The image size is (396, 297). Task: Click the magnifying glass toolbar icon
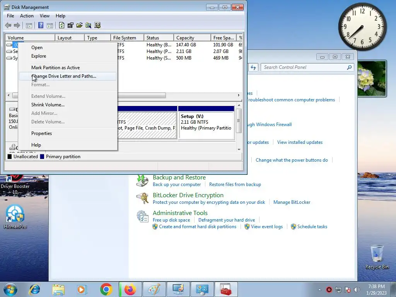88,25
